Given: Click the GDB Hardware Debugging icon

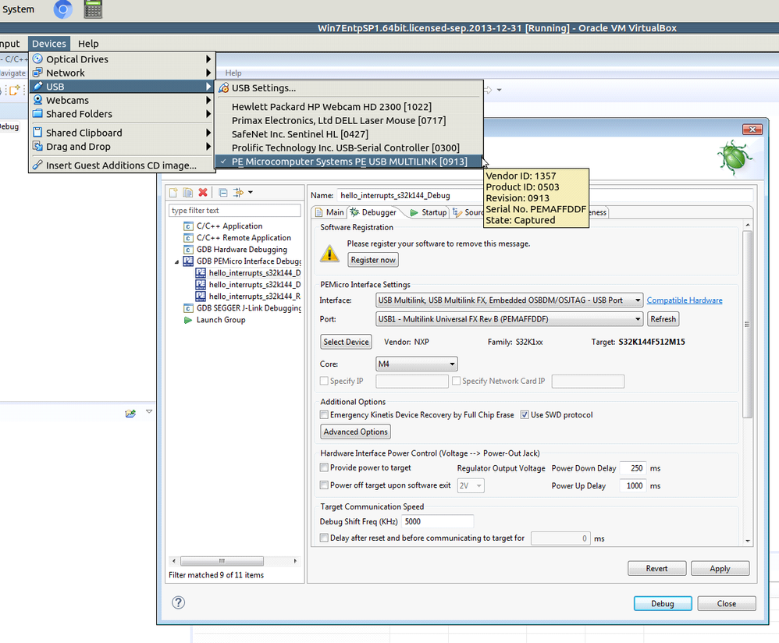Looking at the screenshot, I should click(188, 249).
